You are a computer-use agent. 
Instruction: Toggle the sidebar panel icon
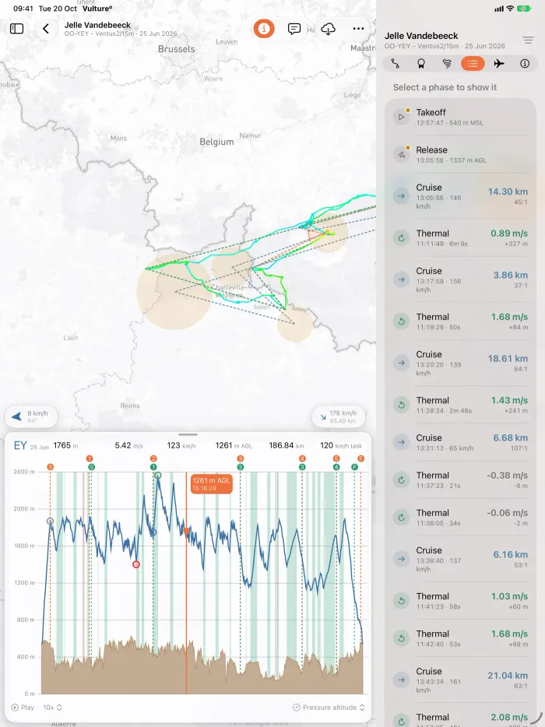pyautogui.click(x=16, y=29)
